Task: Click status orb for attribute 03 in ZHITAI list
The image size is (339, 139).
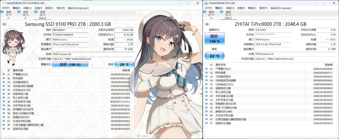Action: click(206, 76)
